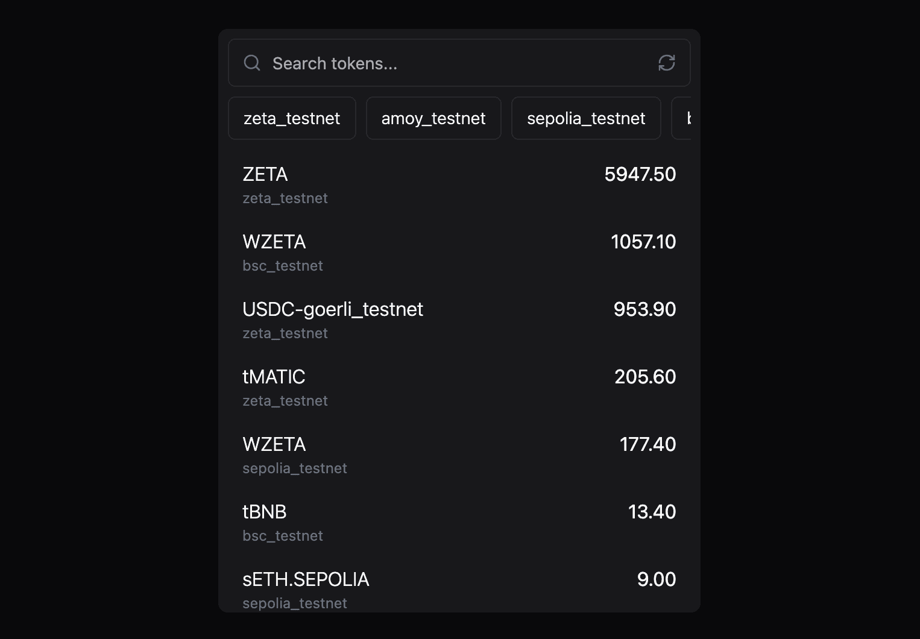Select WZETA on bsc_testnet
The width and height of the screenshot is (920, 639).
point(422,253)
